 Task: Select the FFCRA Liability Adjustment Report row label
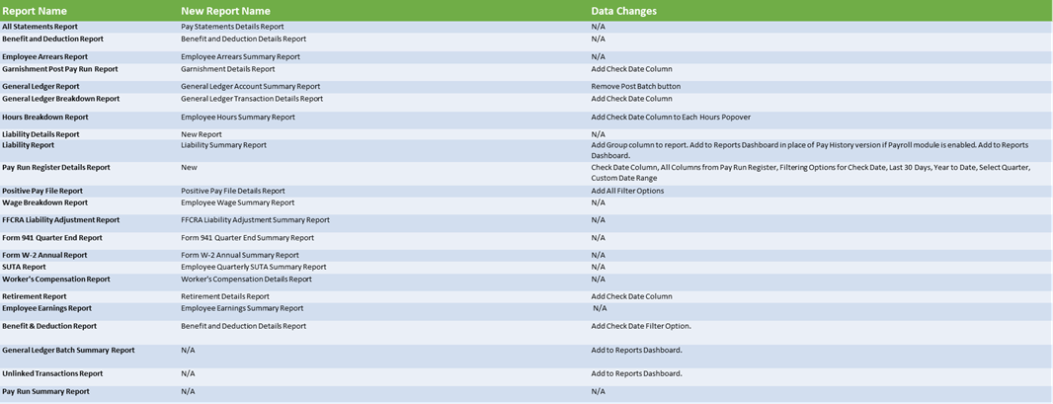pyautogui.click(x=61, y=220)
